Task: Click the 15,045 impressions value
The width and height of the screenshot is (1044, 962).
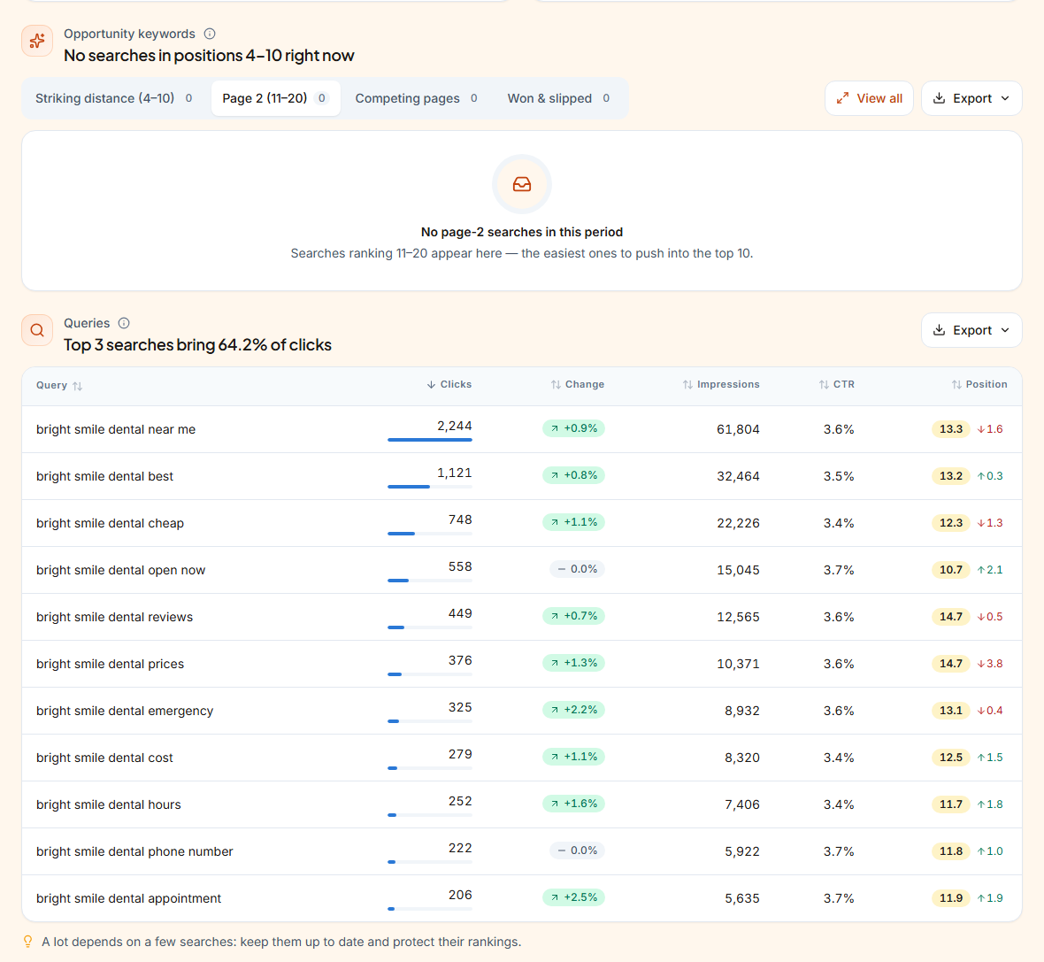Action: [738, 570]
